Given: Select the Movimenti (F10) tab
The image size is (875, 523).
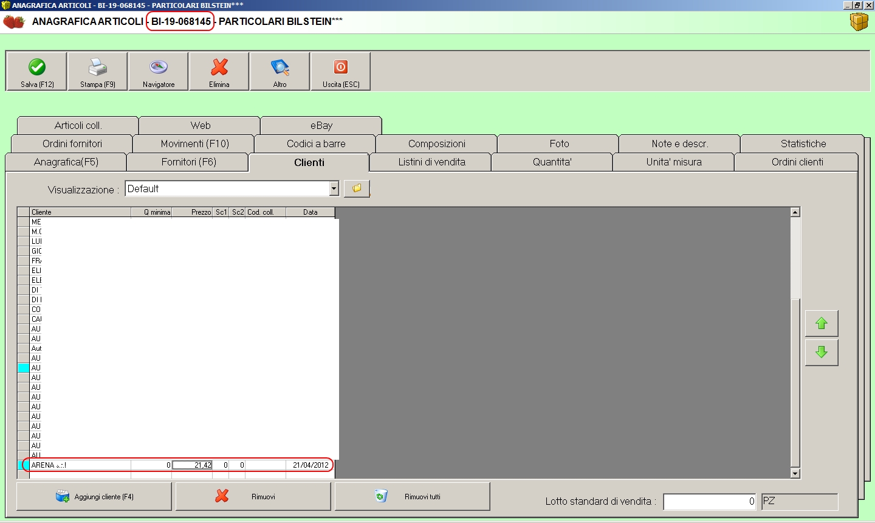Looking at the screenshot, I should (194, 144).
